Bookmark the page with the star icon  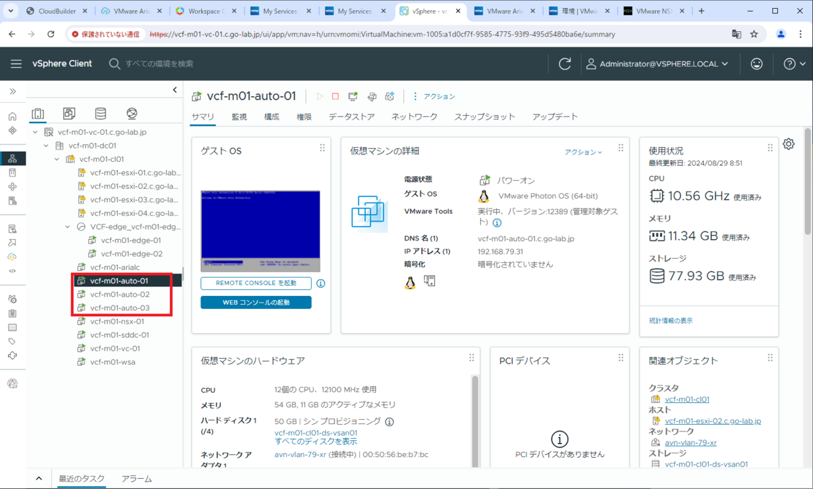(x=754, y=34)
